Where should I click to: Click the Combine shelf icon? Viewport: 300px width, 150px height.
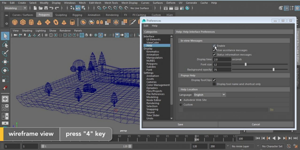pos(83,22)
